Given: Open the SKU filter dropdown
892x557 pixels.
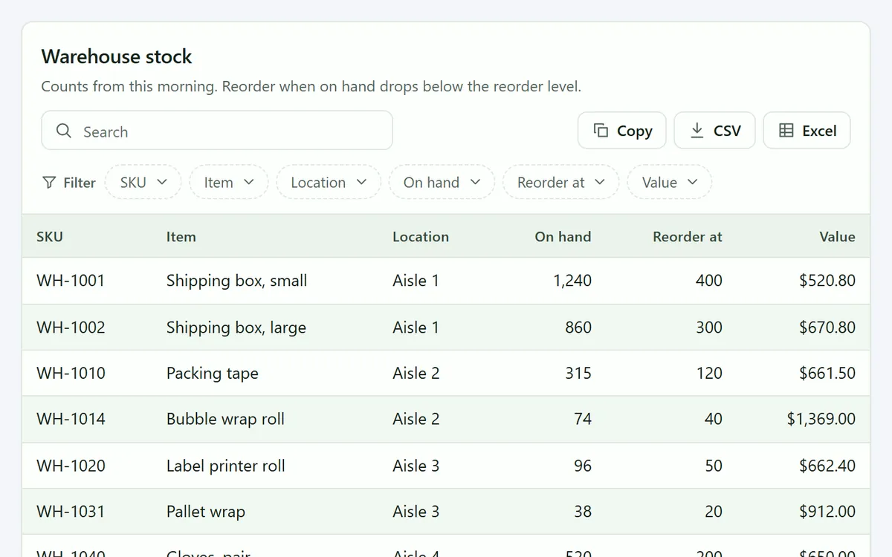Looking at the screenshot, I should point(143,182).
